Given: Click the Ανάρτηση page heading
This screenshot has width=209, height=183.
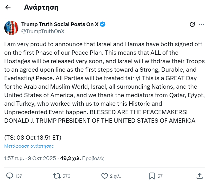Looking at the screenshot, I should click(41, 7).
